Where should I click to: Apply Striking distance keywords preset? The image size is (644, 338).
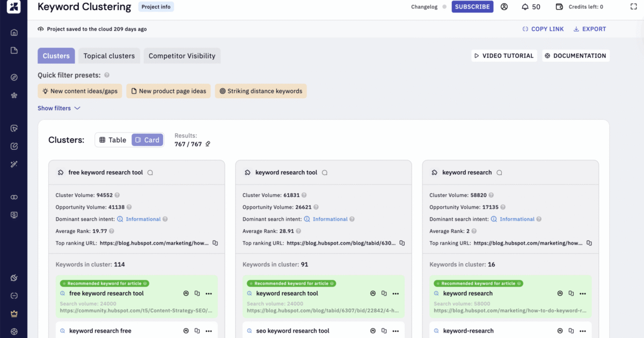tap(260, 91)
